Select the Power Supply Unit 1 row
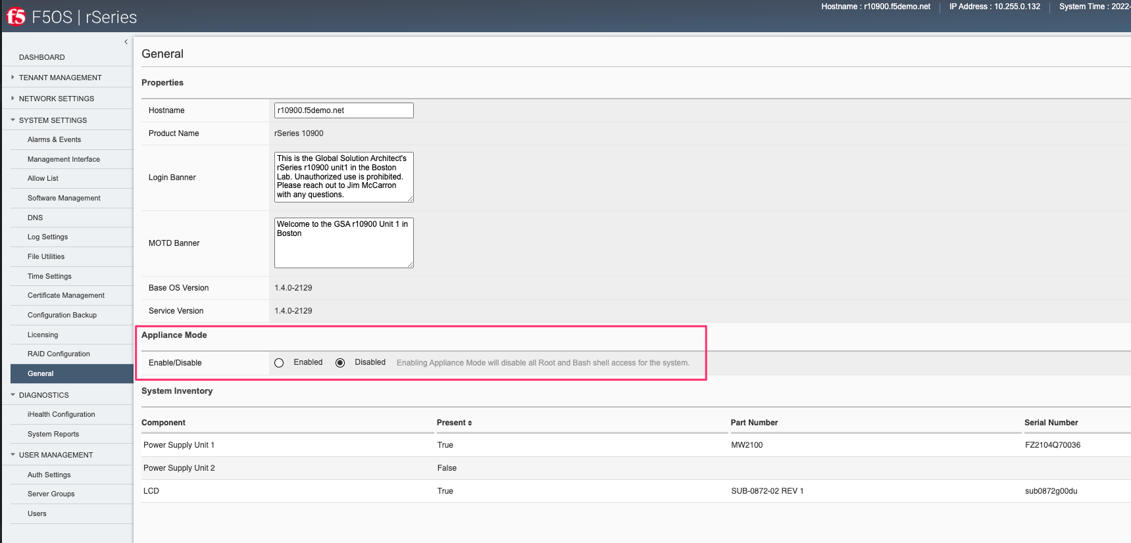This screenshot has width=1131, height=543. 636,445
